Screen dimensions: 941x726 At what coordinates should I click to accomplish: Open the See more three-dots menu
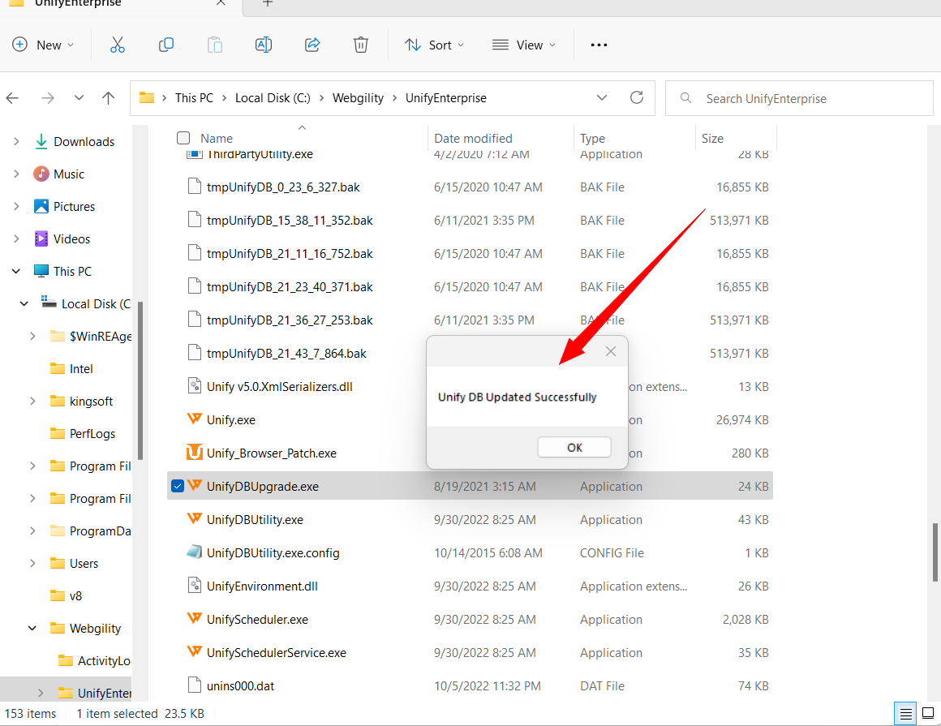coord(599,45)
